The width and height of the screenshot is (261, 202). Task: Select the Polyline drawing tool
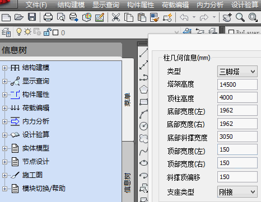pos(143,77)
